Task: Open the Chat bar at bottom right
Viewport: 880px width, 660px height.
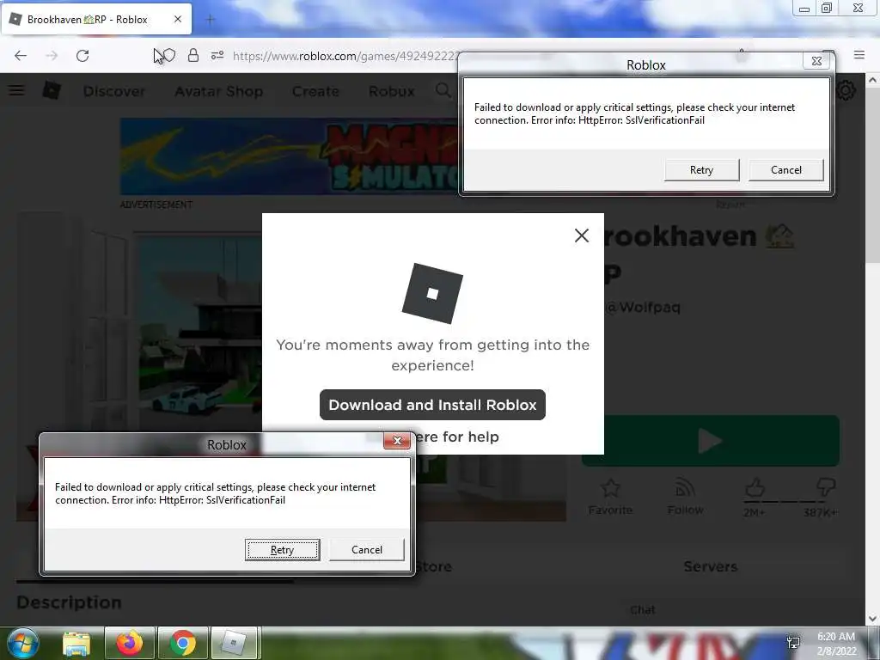Action: tap(642, 610)
